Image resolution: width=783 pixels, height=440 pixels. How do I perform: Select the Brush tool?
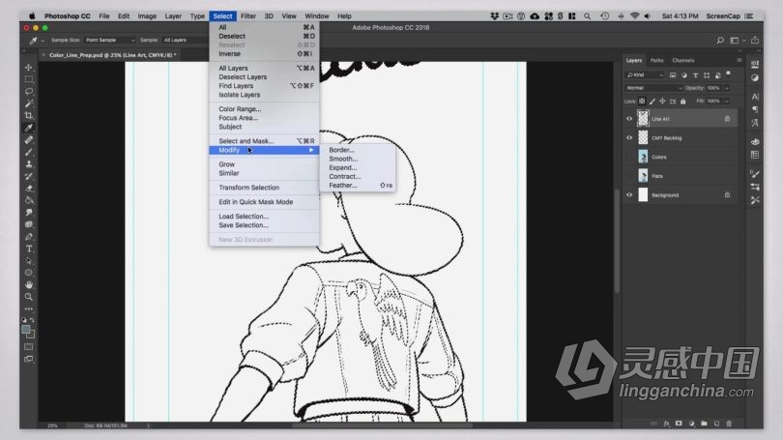point(29,152)
